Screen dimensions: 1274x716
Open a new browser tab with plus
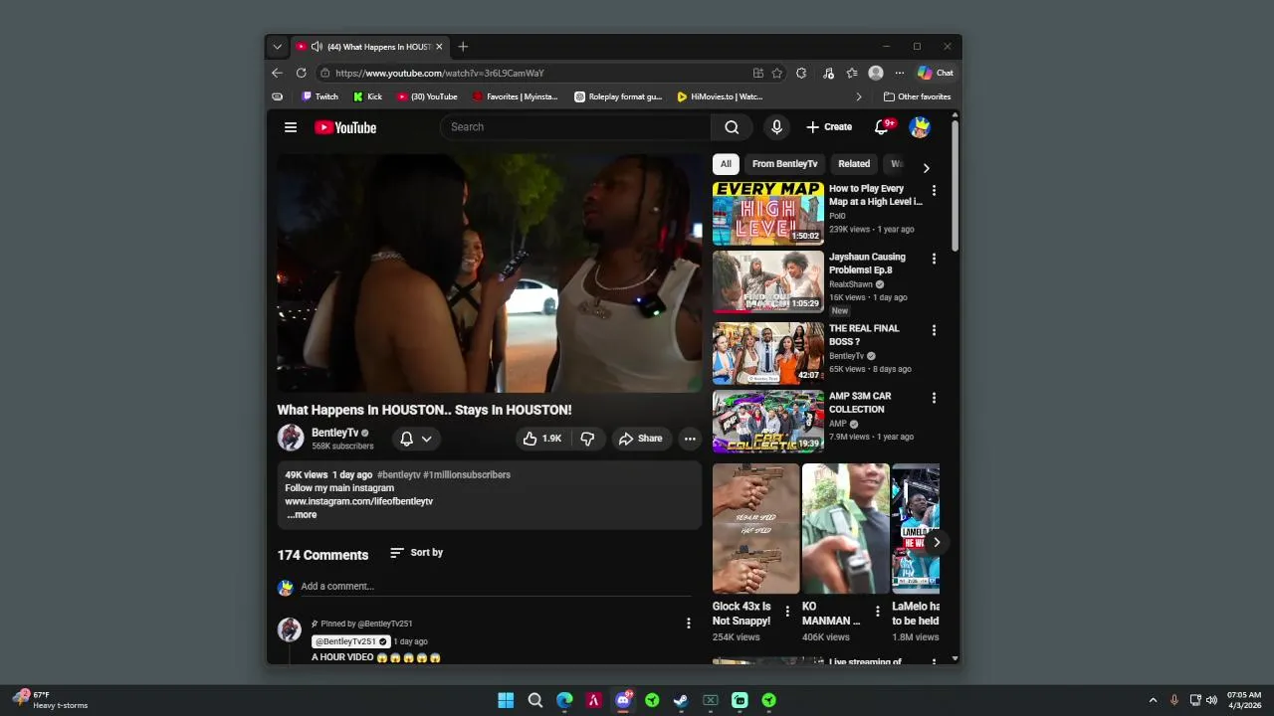click(x=463, y=47)
